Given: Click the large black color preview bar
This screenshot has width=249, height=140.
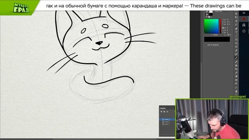Looking at the screenshot, I should point(217,39).
